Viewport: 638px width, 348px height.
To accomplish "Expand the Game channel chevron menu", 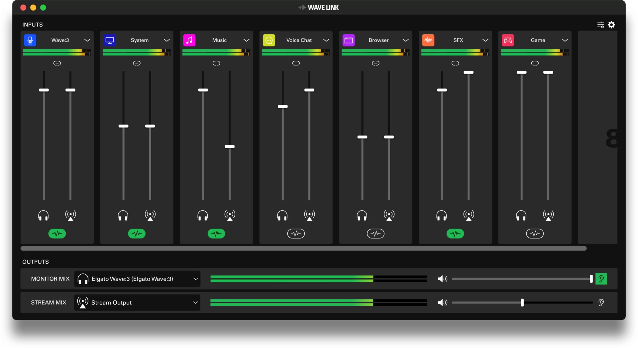I will point(565,40).
